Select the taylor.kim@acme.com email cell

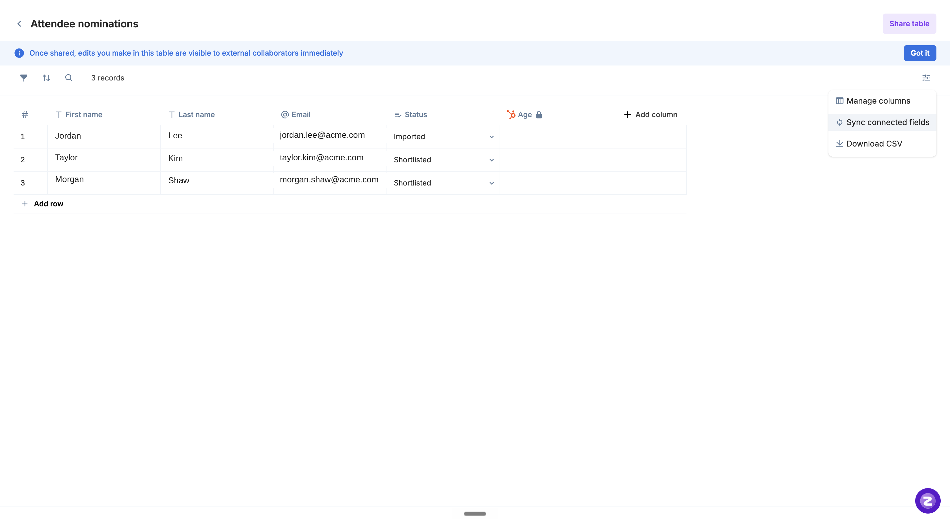pos(330,160)
